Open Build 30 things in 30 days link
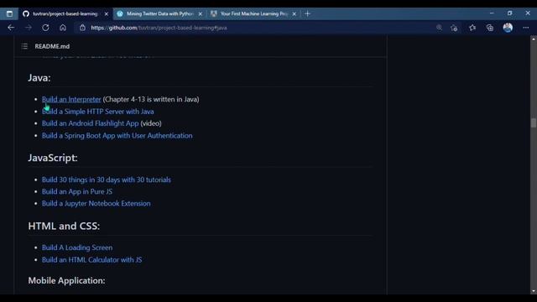 pos(107,180)
